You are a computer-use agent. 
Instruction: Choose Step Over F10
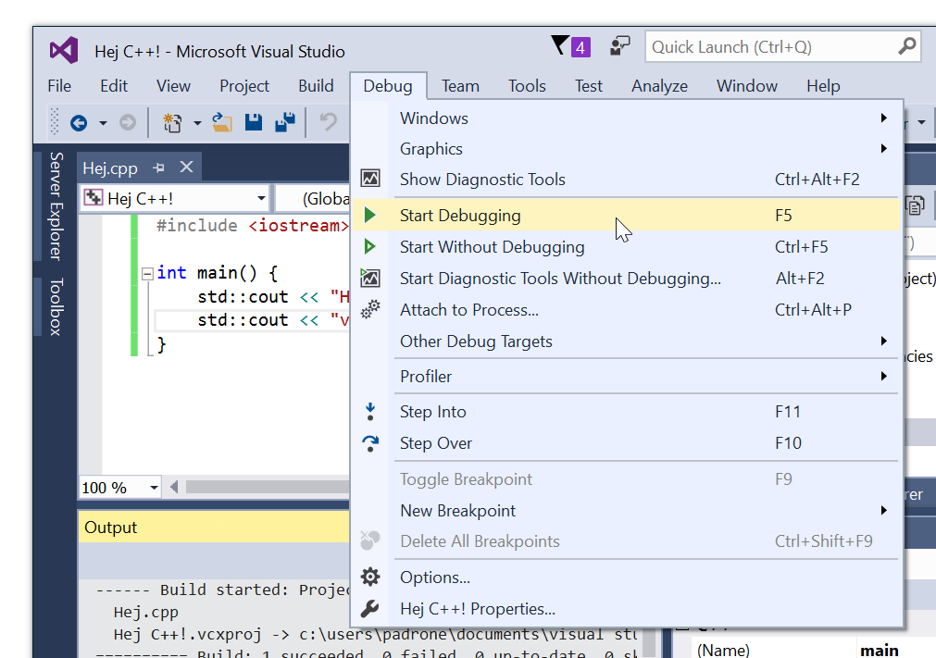click(x=626, y=443)
